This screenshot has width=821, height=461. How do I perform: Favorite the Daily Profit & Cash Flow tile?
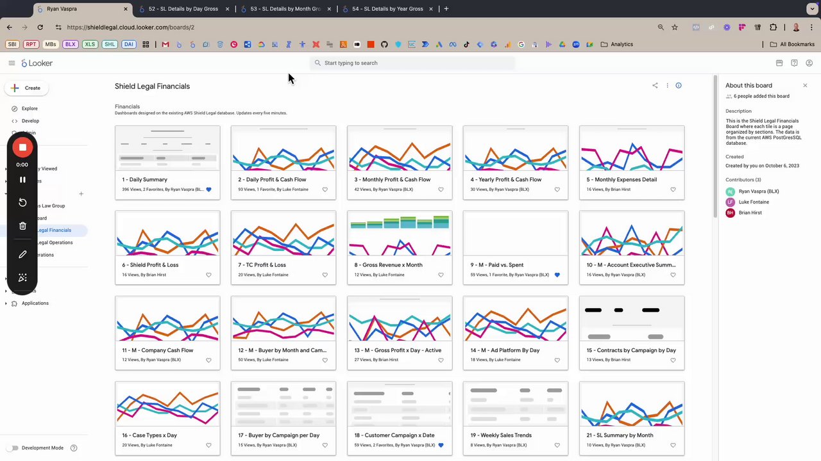click(325, 190)
